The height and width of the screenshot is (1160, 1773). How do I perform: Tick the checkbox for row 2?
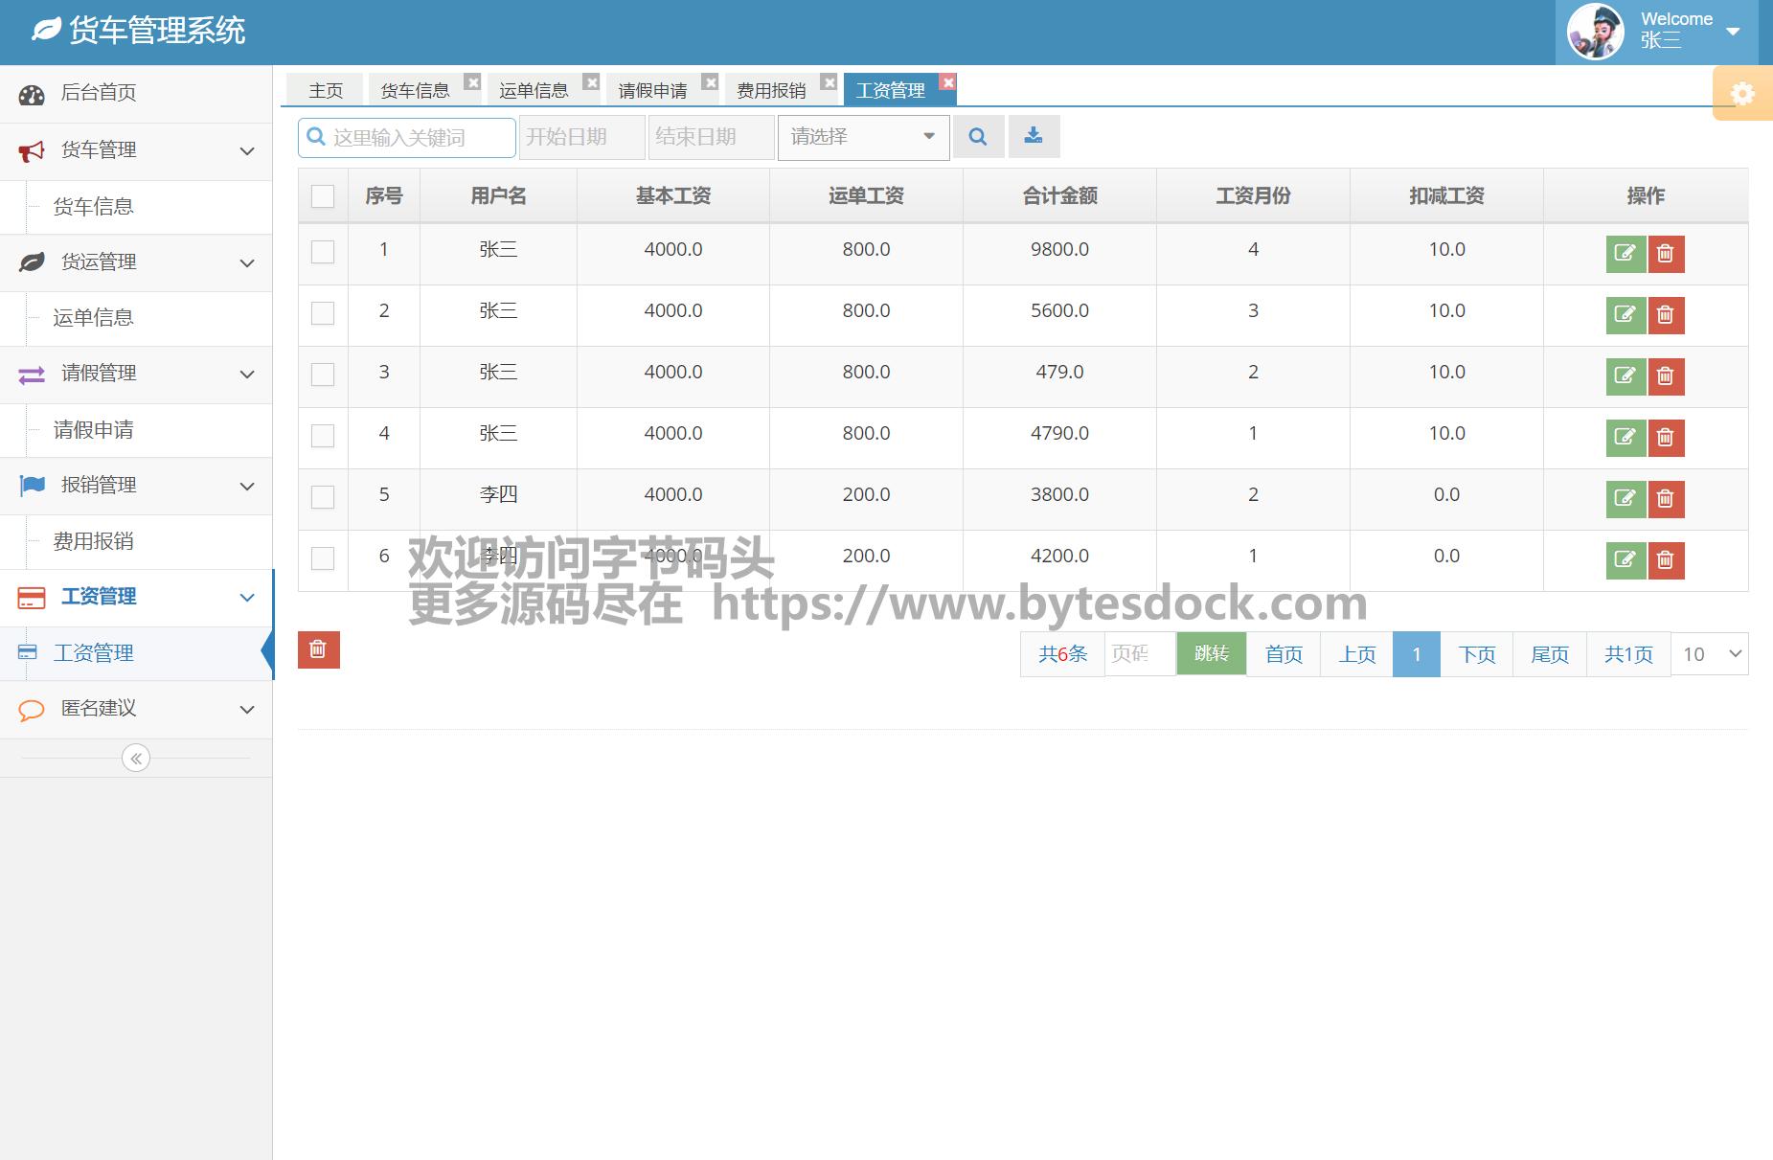point(323,313)
